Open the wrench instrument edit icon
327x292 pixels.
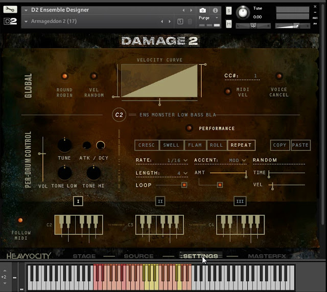[x=10, y=9]
